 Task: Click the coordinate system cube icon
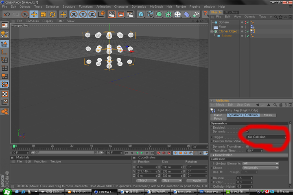(x=101, y=14)
